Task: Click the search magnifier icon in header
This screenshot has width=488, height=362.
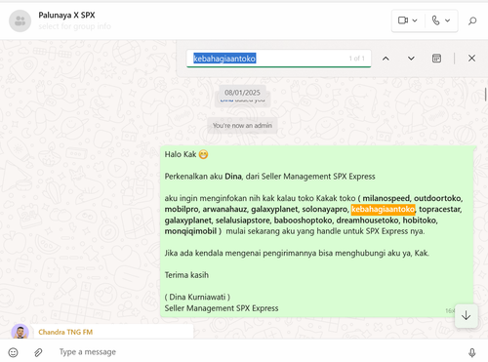Action: point(472,20)
